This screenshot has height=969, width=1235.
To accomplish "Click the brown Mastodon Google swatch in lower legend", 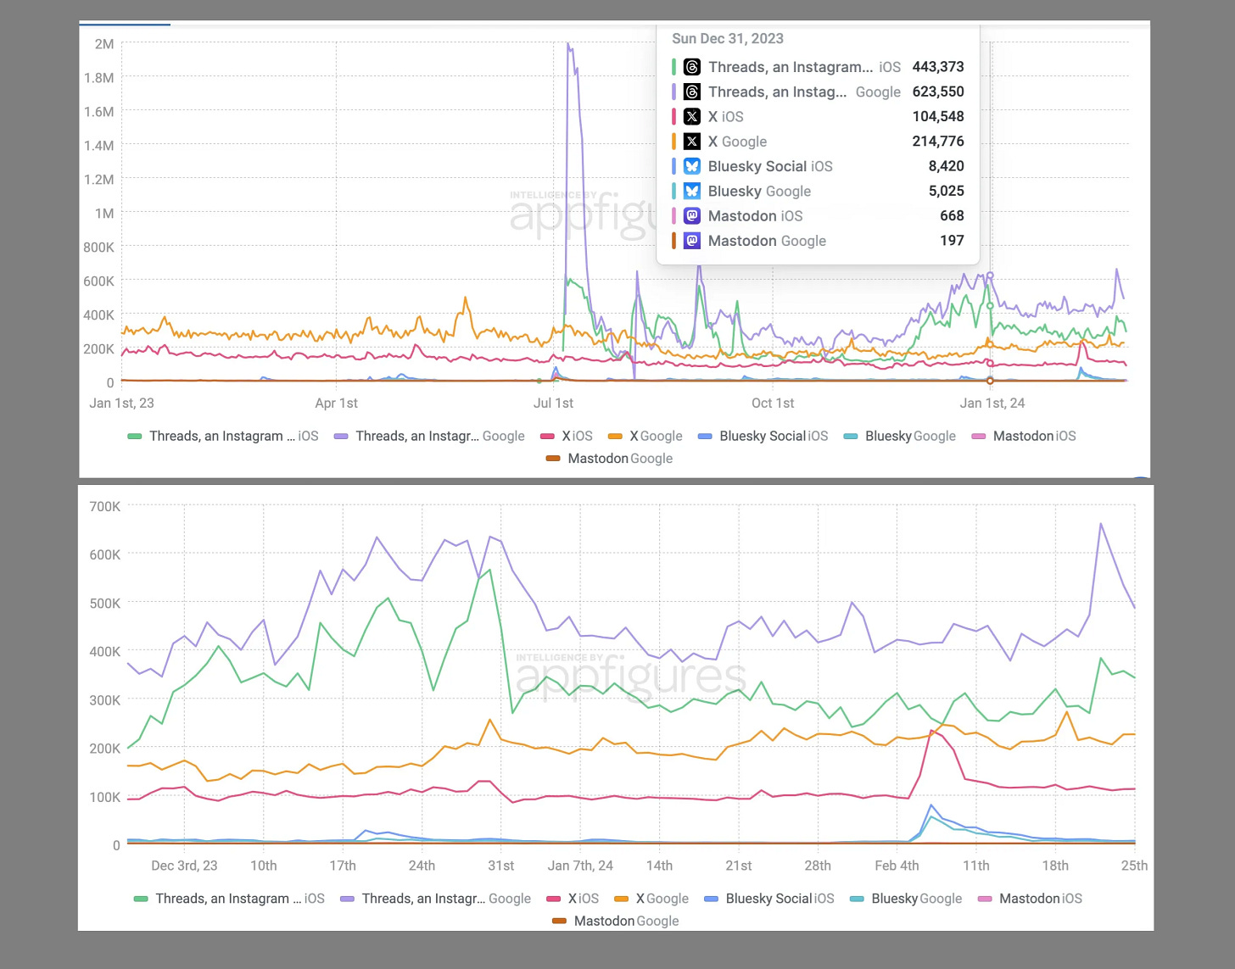I will [559, 921].
